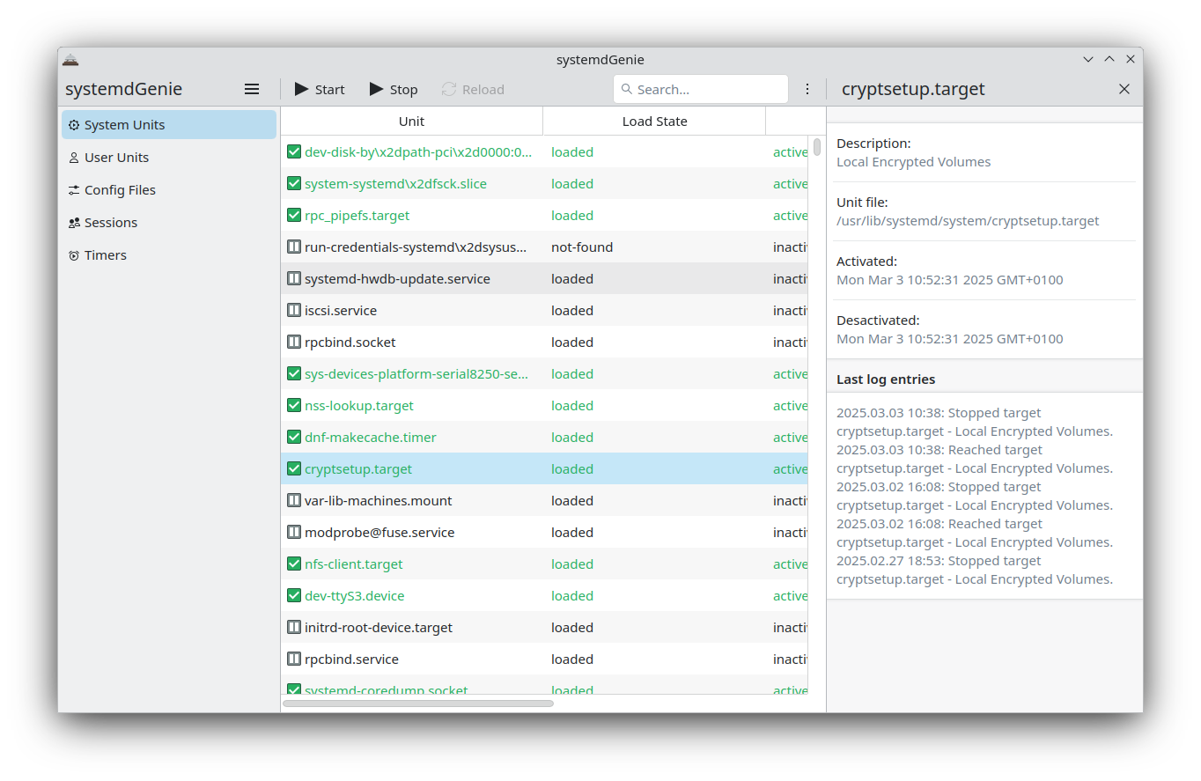Select the nss-lookup.target unit name
1201x781 pixels.
[359, 406]
